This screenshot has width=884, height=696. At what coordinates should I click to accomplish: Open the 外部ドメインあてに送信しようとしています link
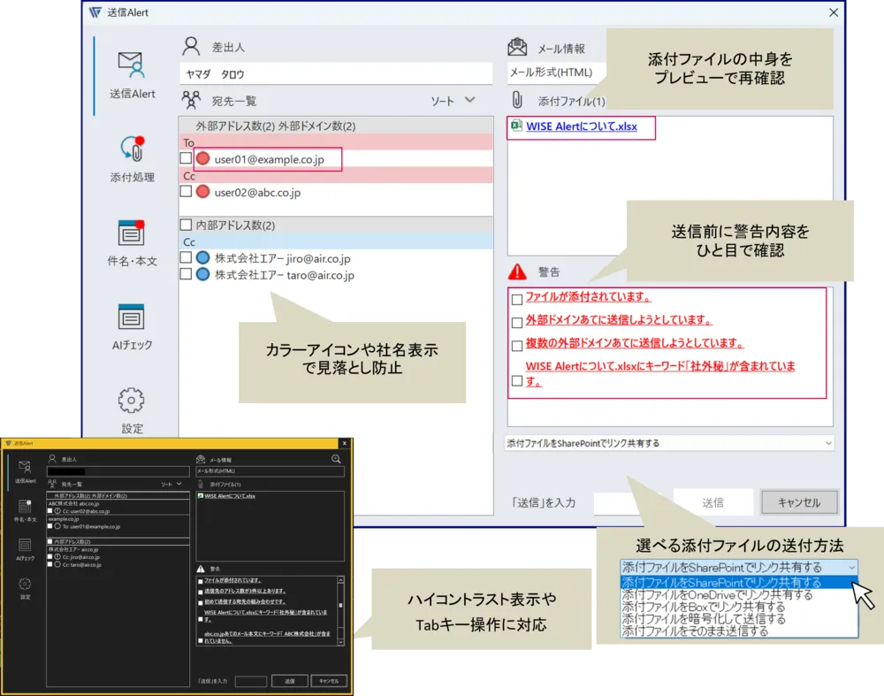click(x=619, y=320)
